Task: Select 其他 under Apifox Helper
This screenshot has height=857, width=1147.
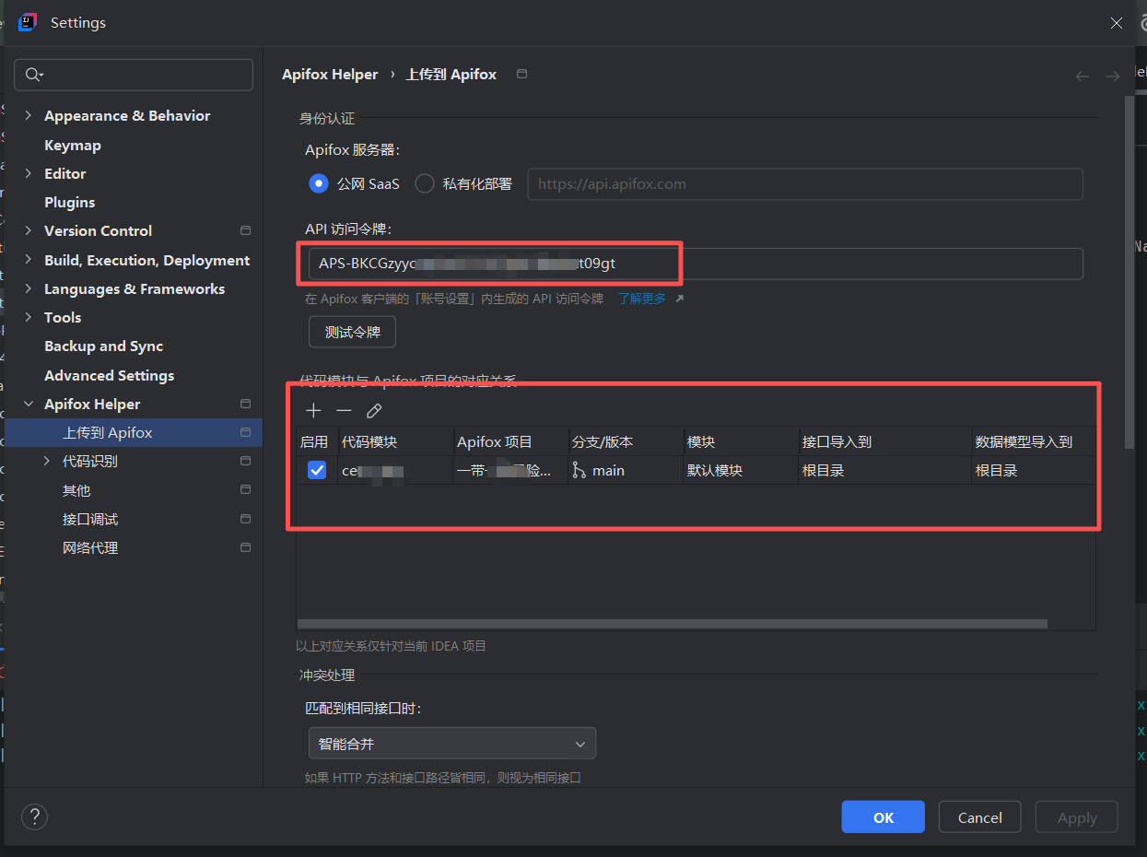Action: [76, 490]
